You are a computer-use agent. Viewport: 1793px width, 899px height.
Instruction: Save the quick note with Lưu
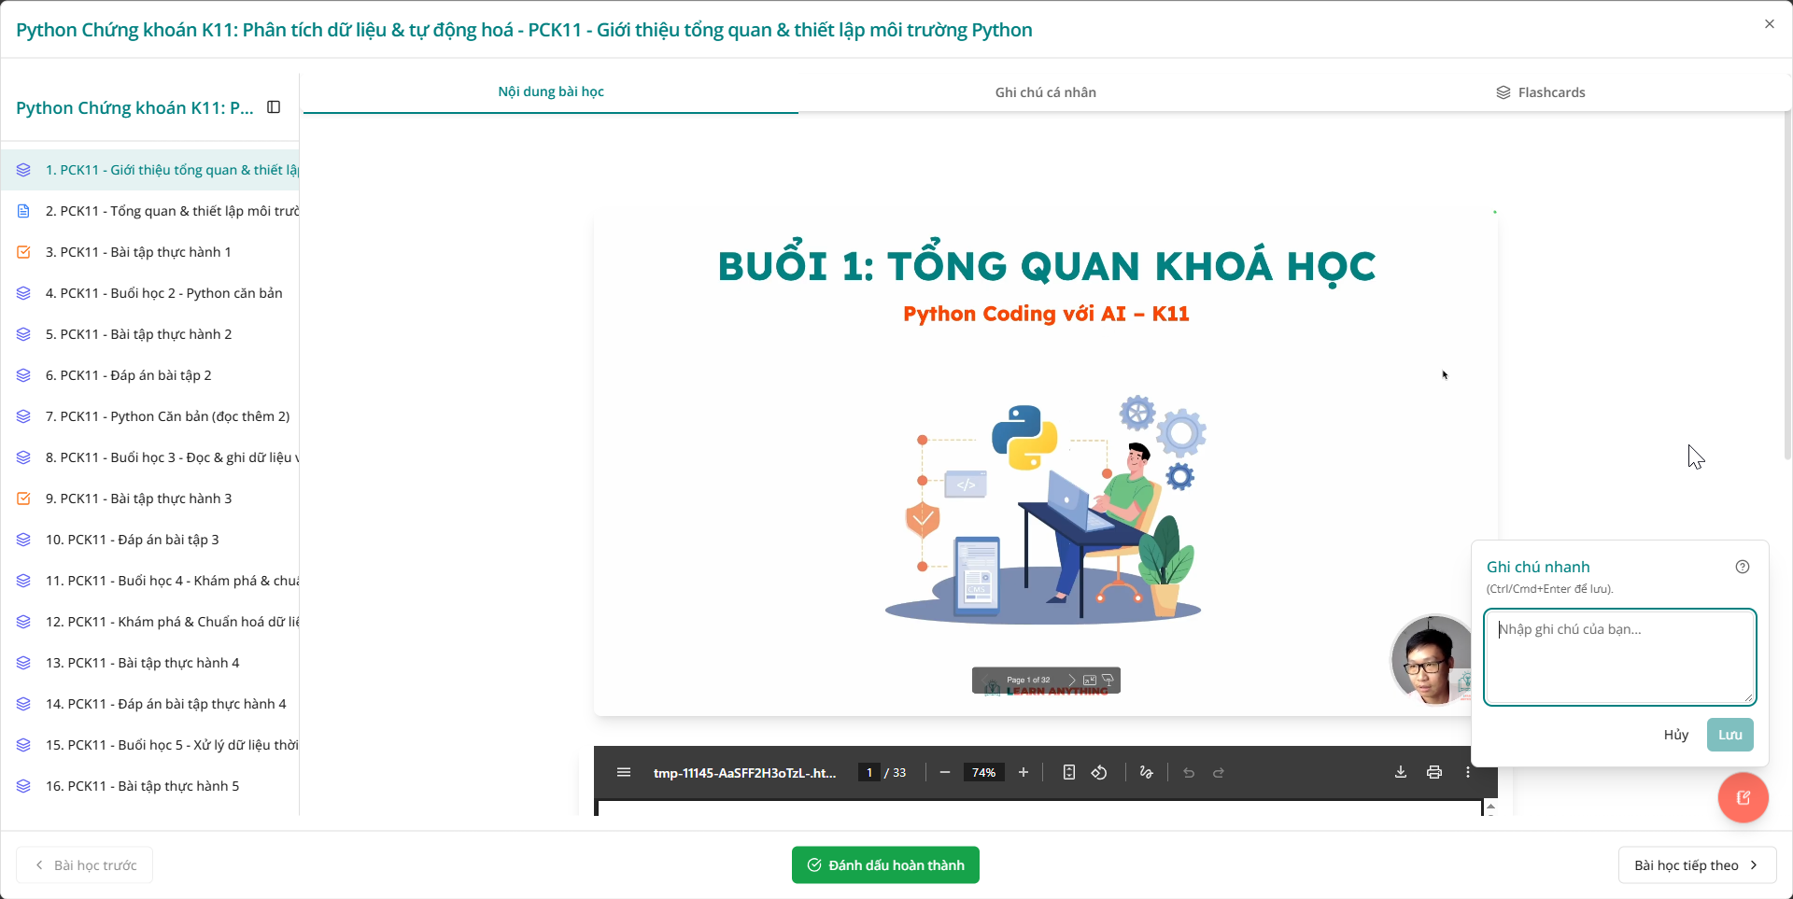coord(1729,735)
